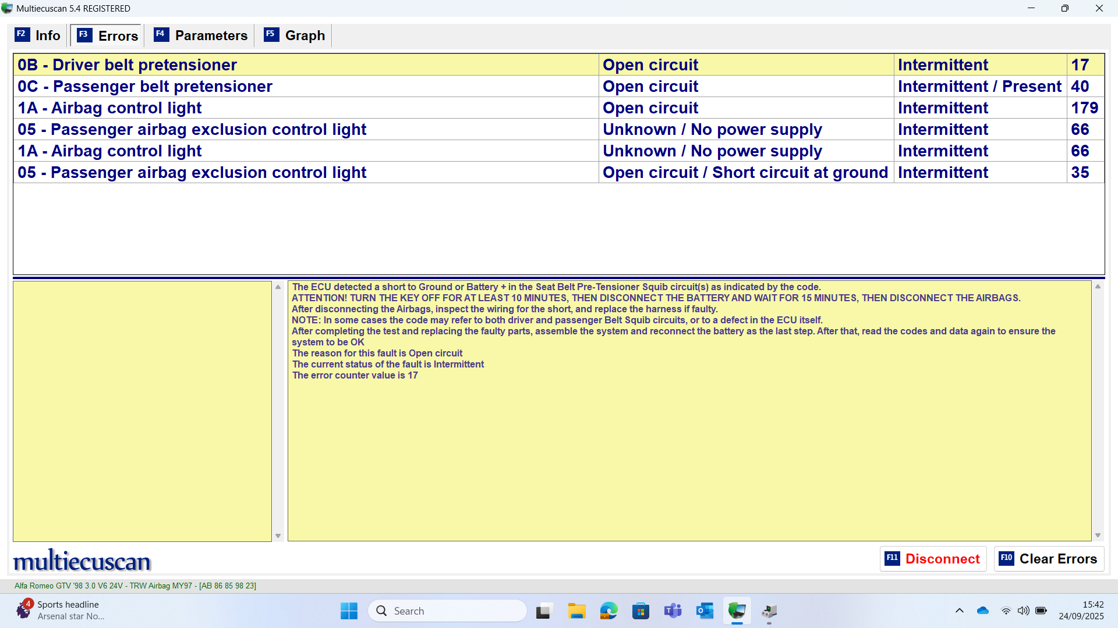Open the Widgets sports headline panel
Screen dimensions: 1118x628
pyautogui.click(x=58, y=609)
